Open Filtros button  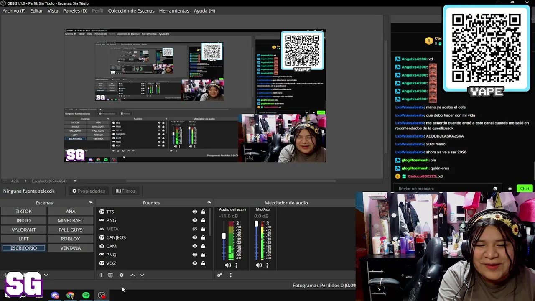tap(125, 191)
